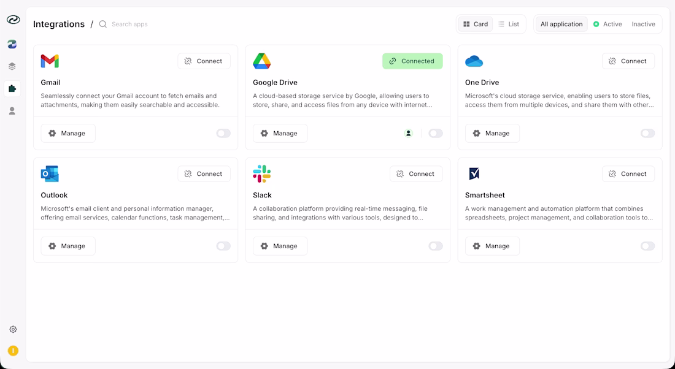Click the search magnifier icon
Screen dimensions: 675x369
coord(103,24)
